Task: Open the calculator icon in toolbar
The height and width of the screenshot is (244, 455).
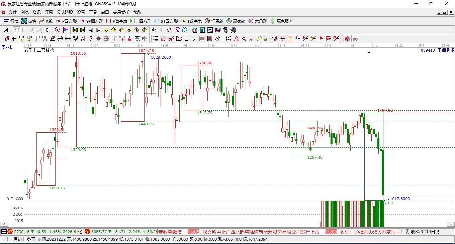Action: tap(202, 30)
